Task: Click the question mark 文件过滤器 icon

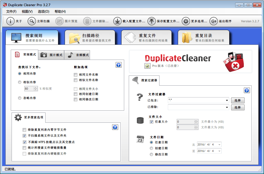Action: [140, 97]
